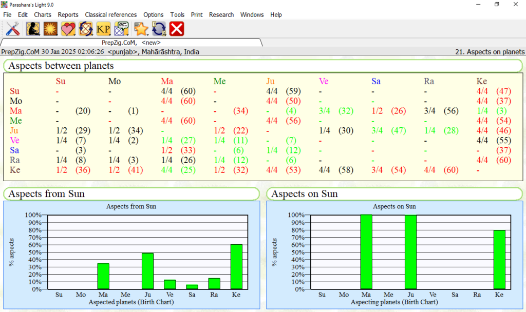526x312 pixels.
Task: Select the 'PrepZig.CoM, <new>' chart tab
Action: click(x=131, y=43)
